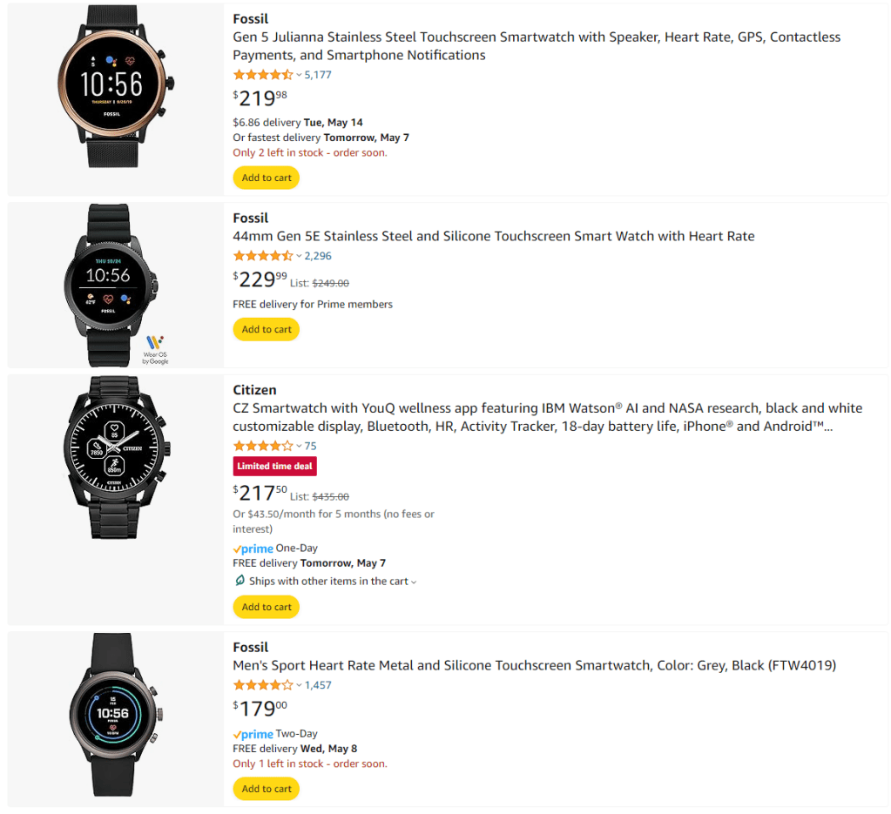Add the Citizen CZ Smartwatch to cart

click(266, 607)
